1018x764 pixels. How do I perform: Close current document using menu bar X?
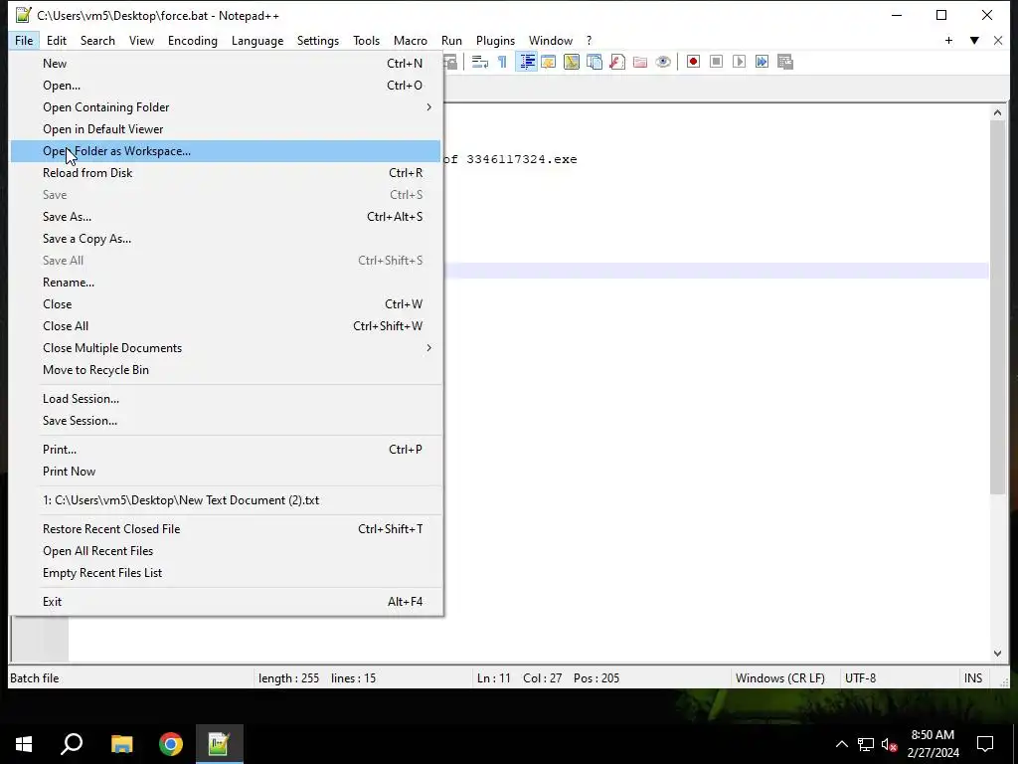point(998,40)
